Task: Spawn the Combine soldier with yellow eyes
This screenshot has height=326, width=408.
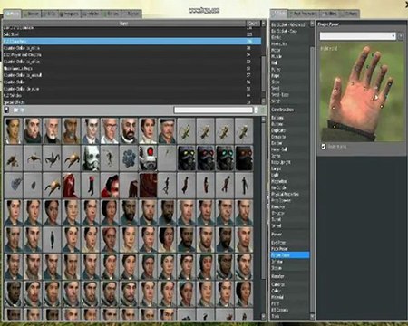Action: pyautogui.click(x=186, y=158)
